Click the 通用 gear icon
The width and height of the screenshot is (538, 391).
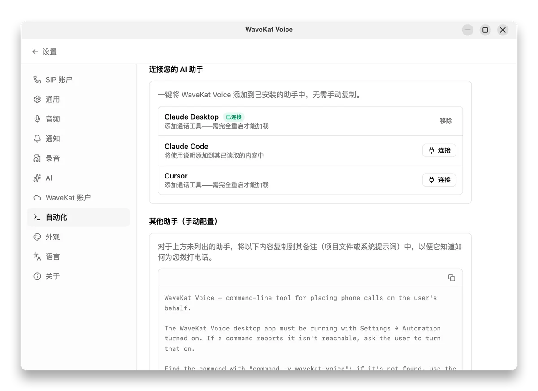point(37,100)
